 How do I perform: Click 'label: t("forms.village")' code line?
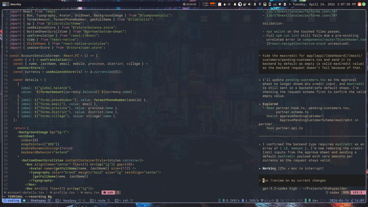point(67,116)
